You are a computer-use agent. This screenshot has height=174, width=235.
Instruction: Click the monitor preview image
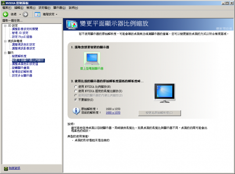point(164,93)
